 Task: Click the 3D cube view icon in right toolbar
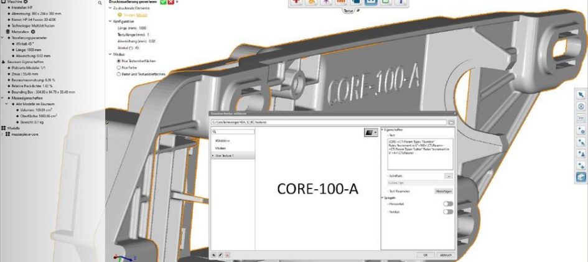tap(581, 177)
